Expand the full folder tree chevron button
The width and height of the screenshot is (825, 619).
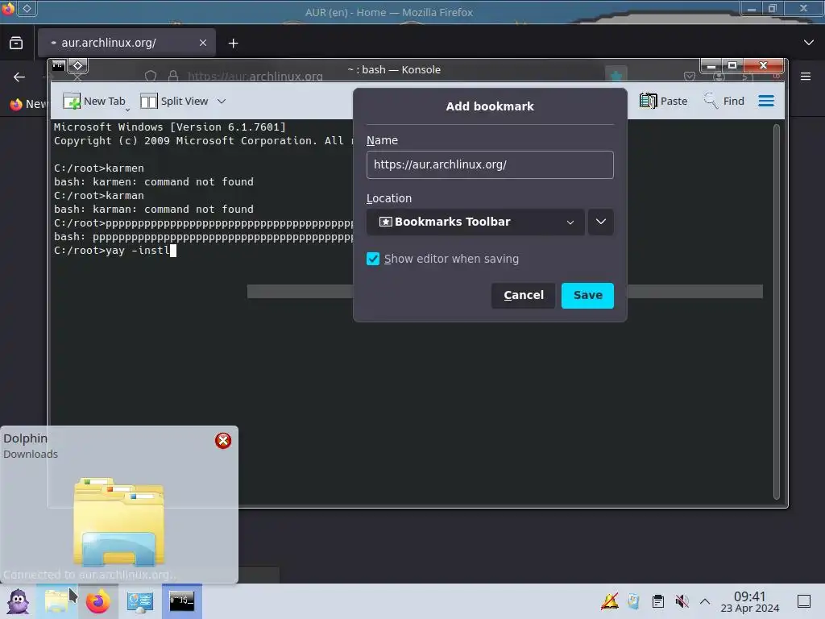coord(601,222)
